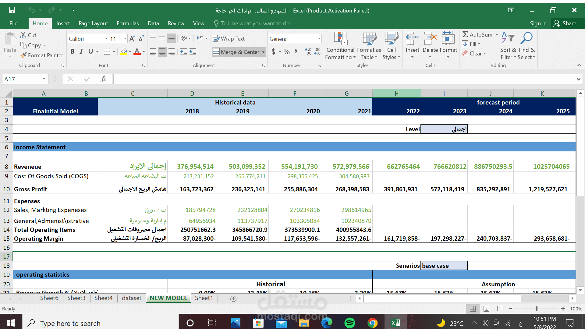Apply the red Font Color swatch
The width and height of the screenshot is (585, 329).
[137, 51]
